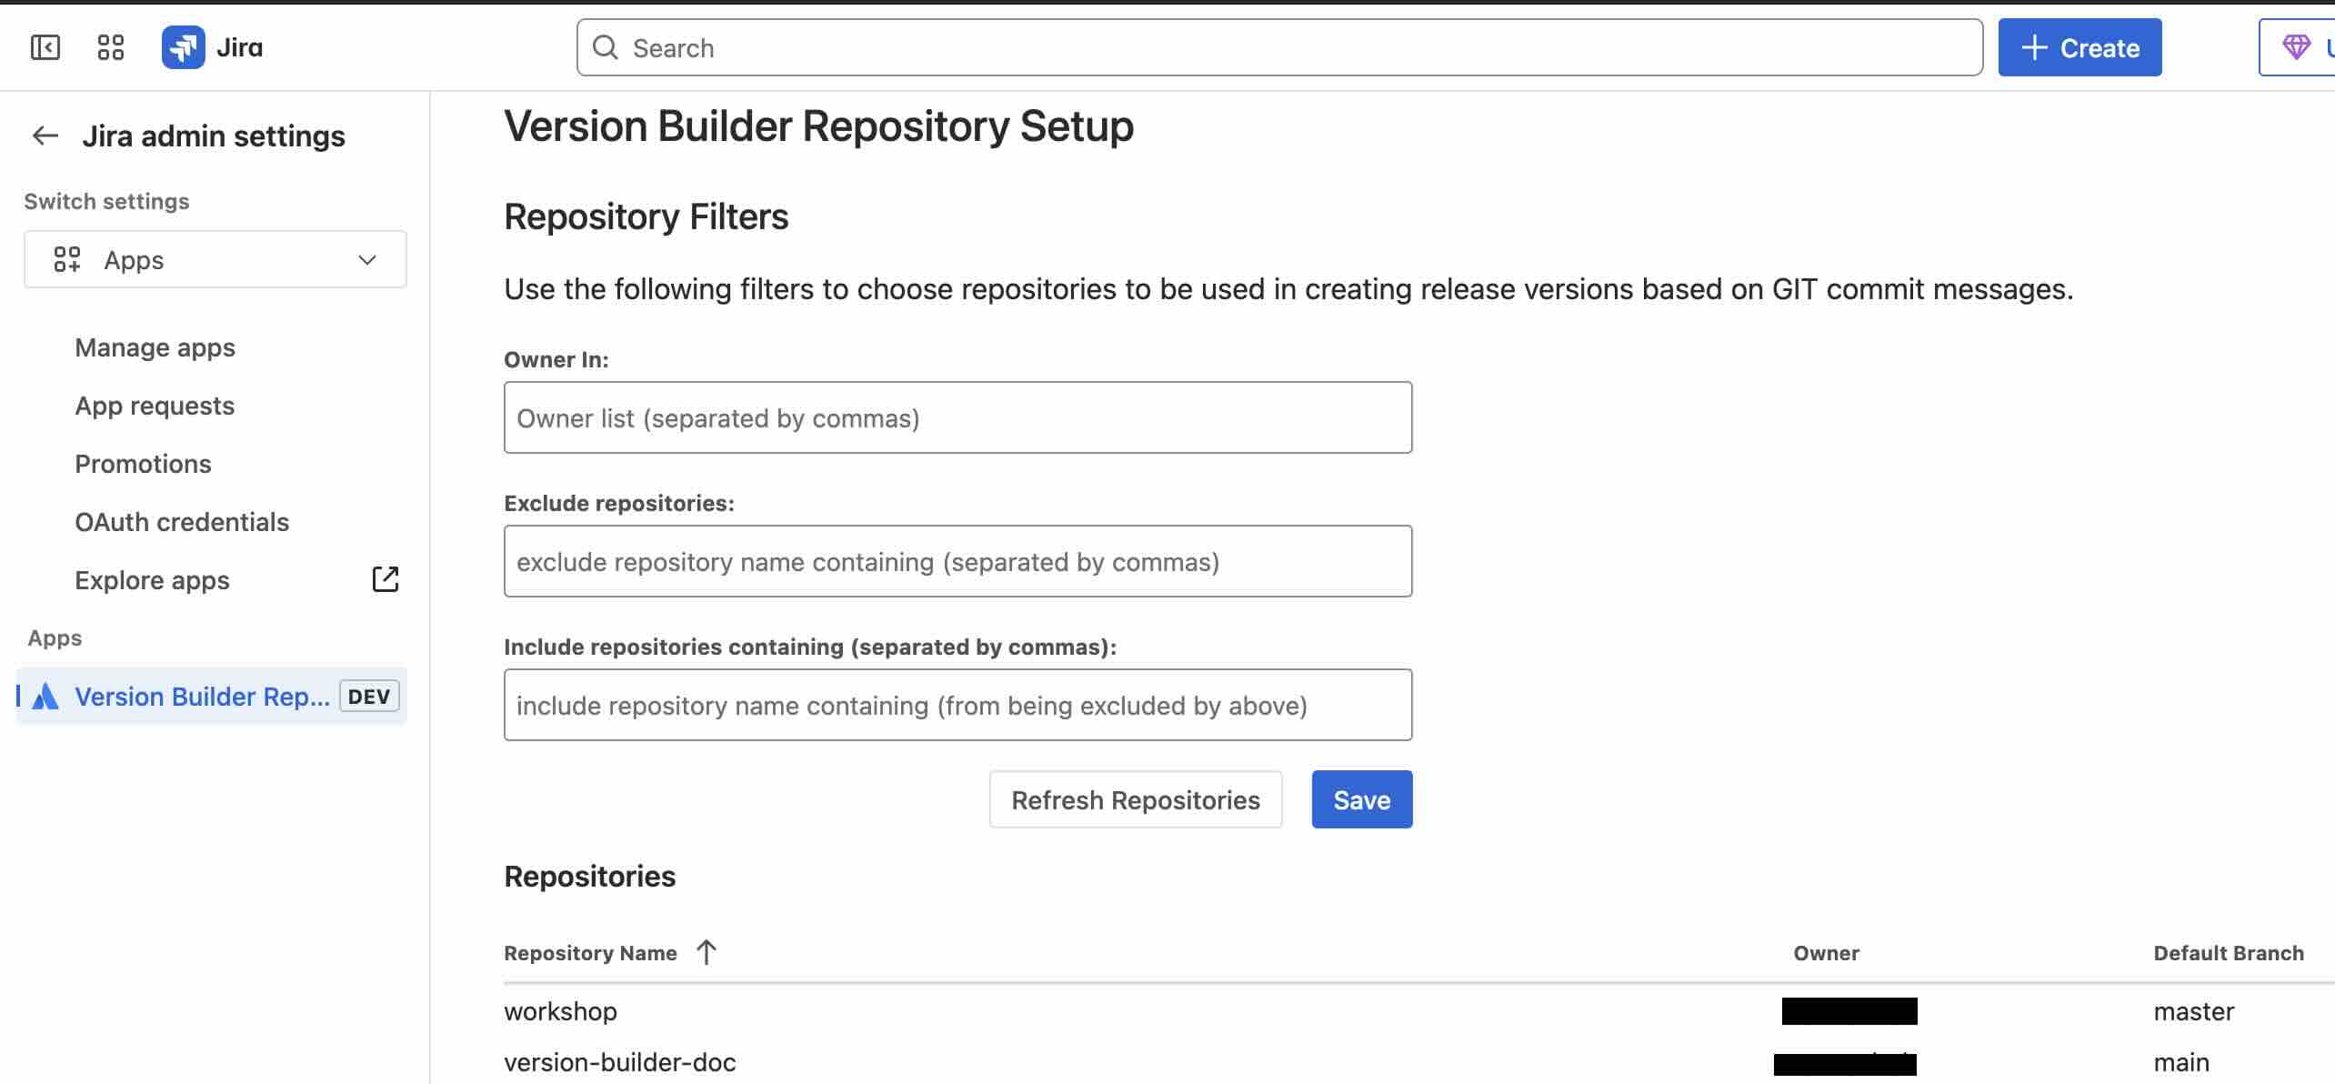Click the main branch cell
The height and width of the screenshot is (1084, 2335).
pyautogui.click(x=2181, y=1062)
